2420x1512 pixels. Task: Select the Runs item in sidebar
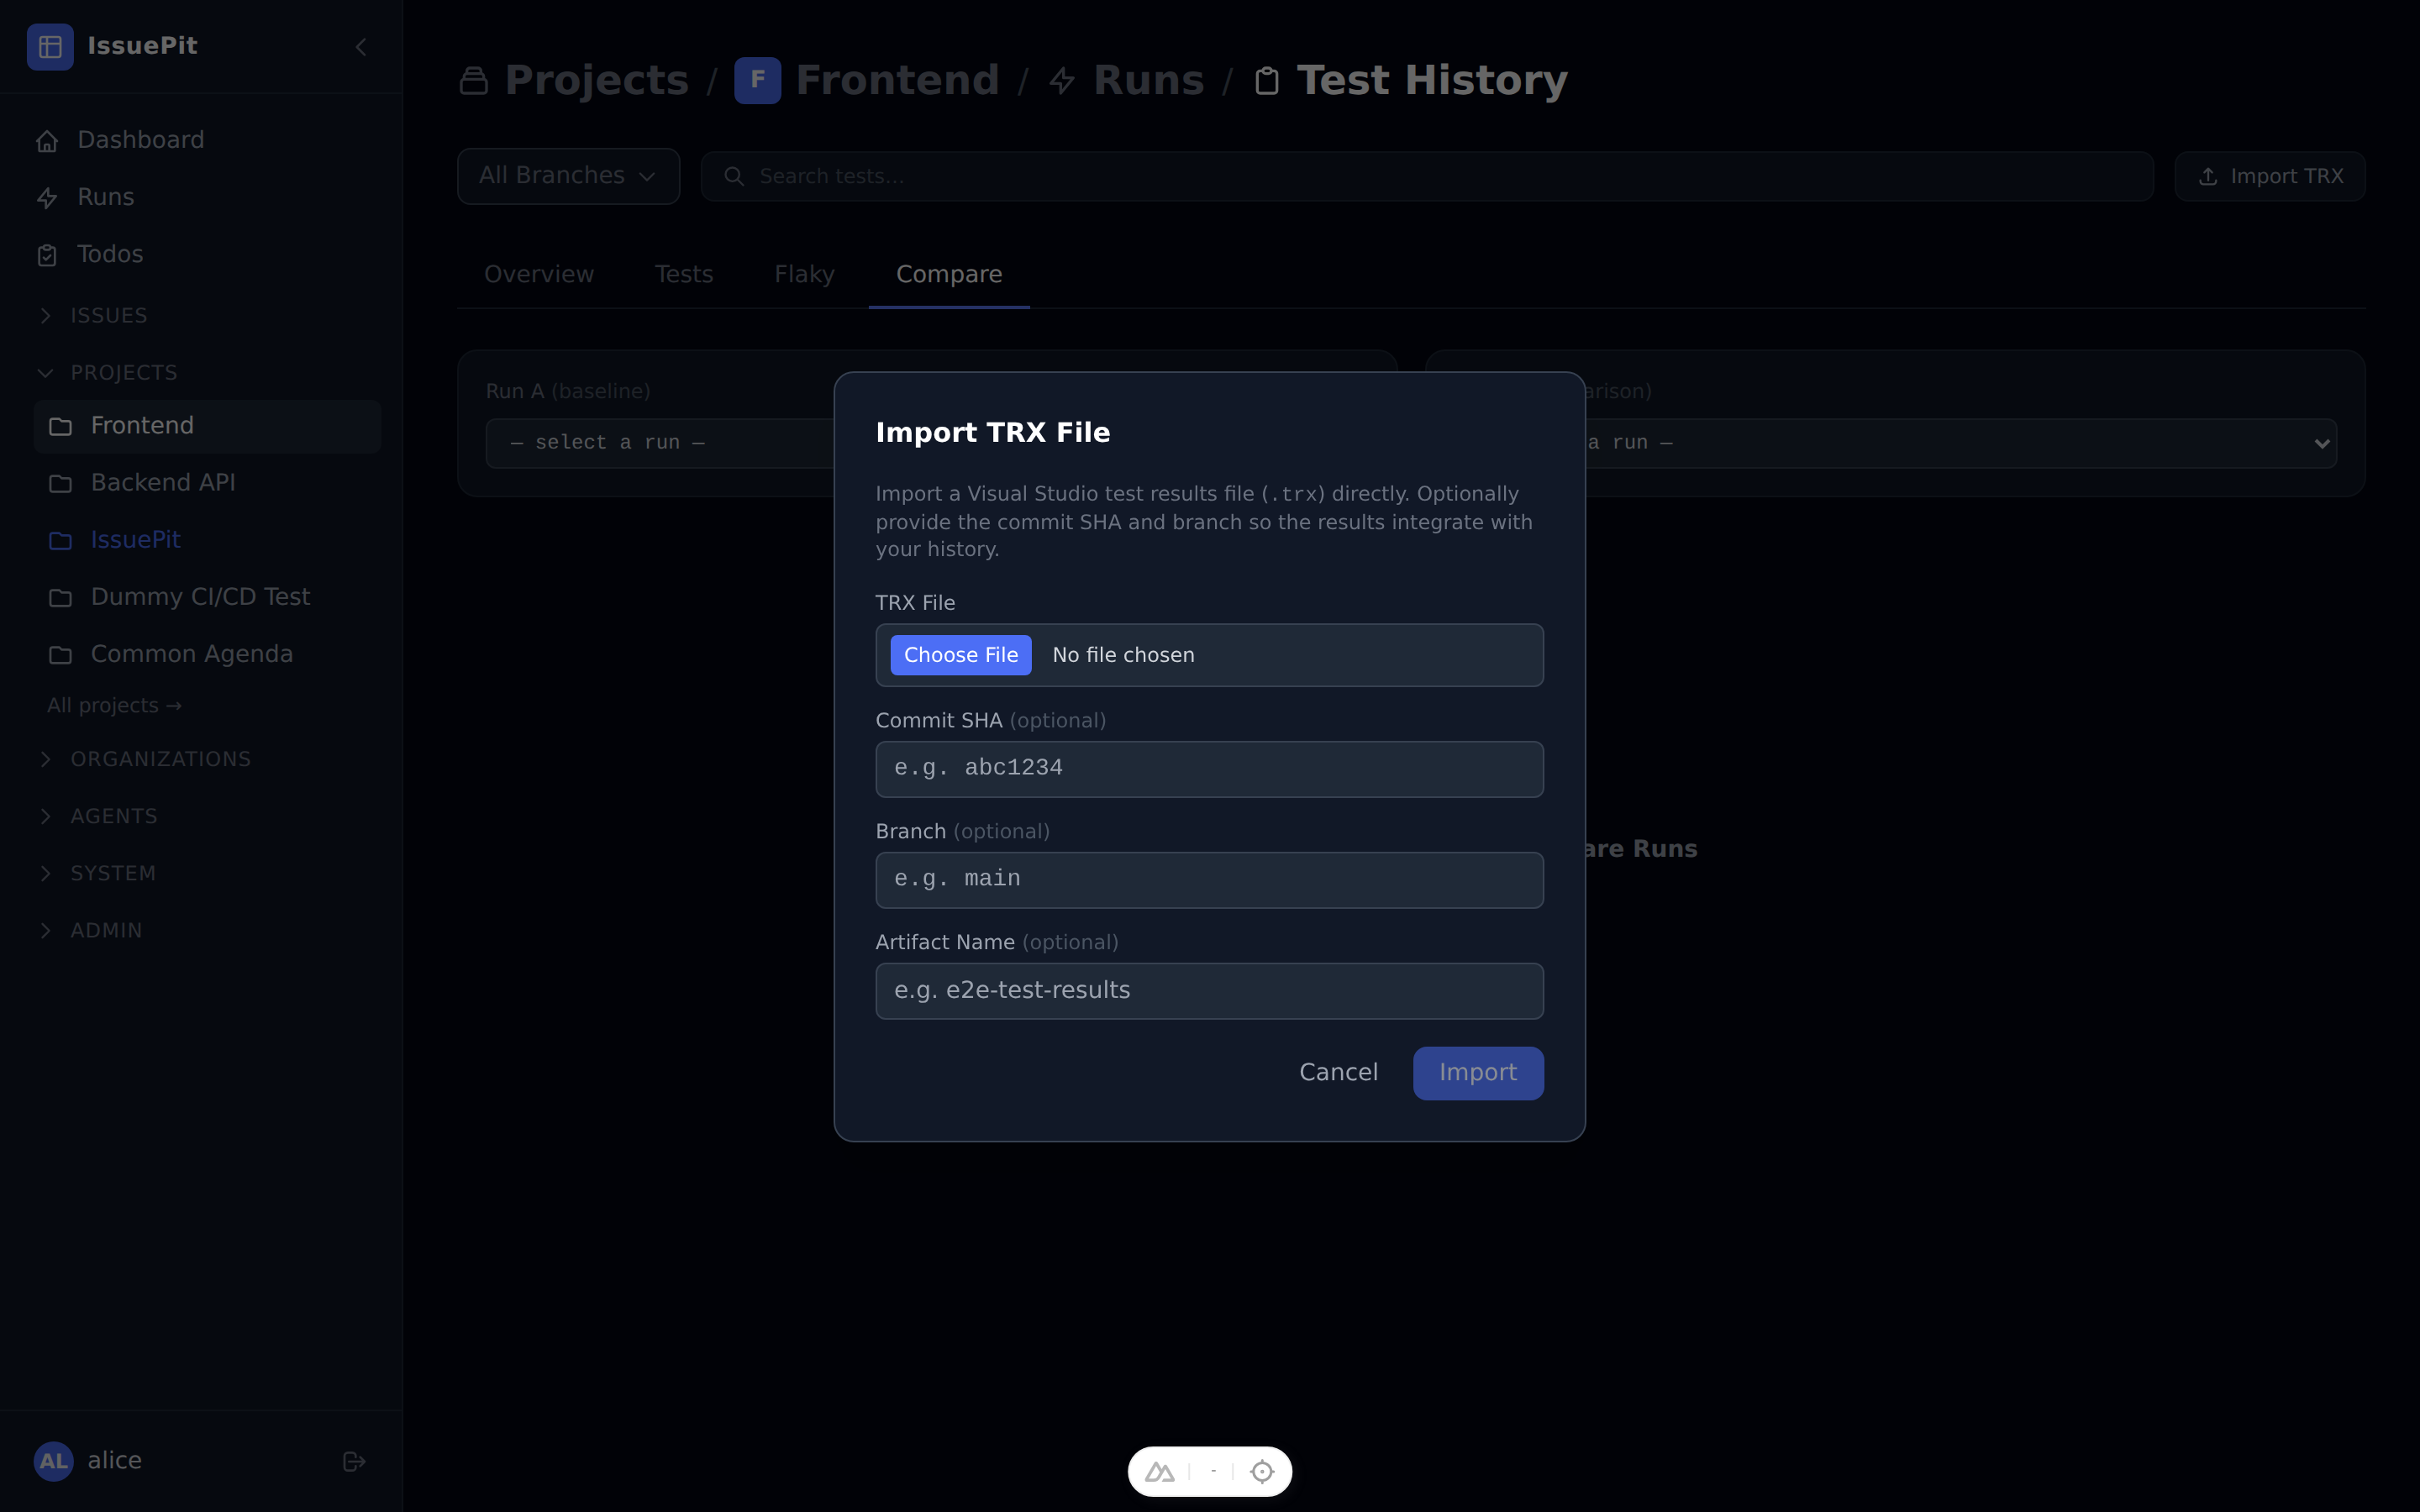pos(106,197)
